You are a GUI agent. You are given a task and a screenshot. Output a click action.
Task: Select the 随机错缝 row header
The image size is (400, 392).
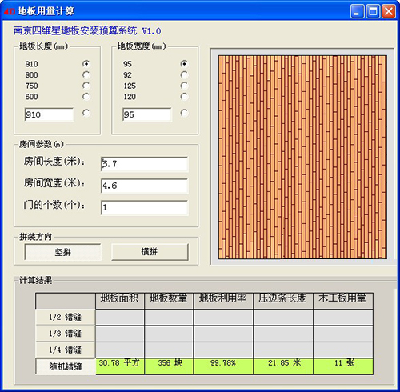66,366
